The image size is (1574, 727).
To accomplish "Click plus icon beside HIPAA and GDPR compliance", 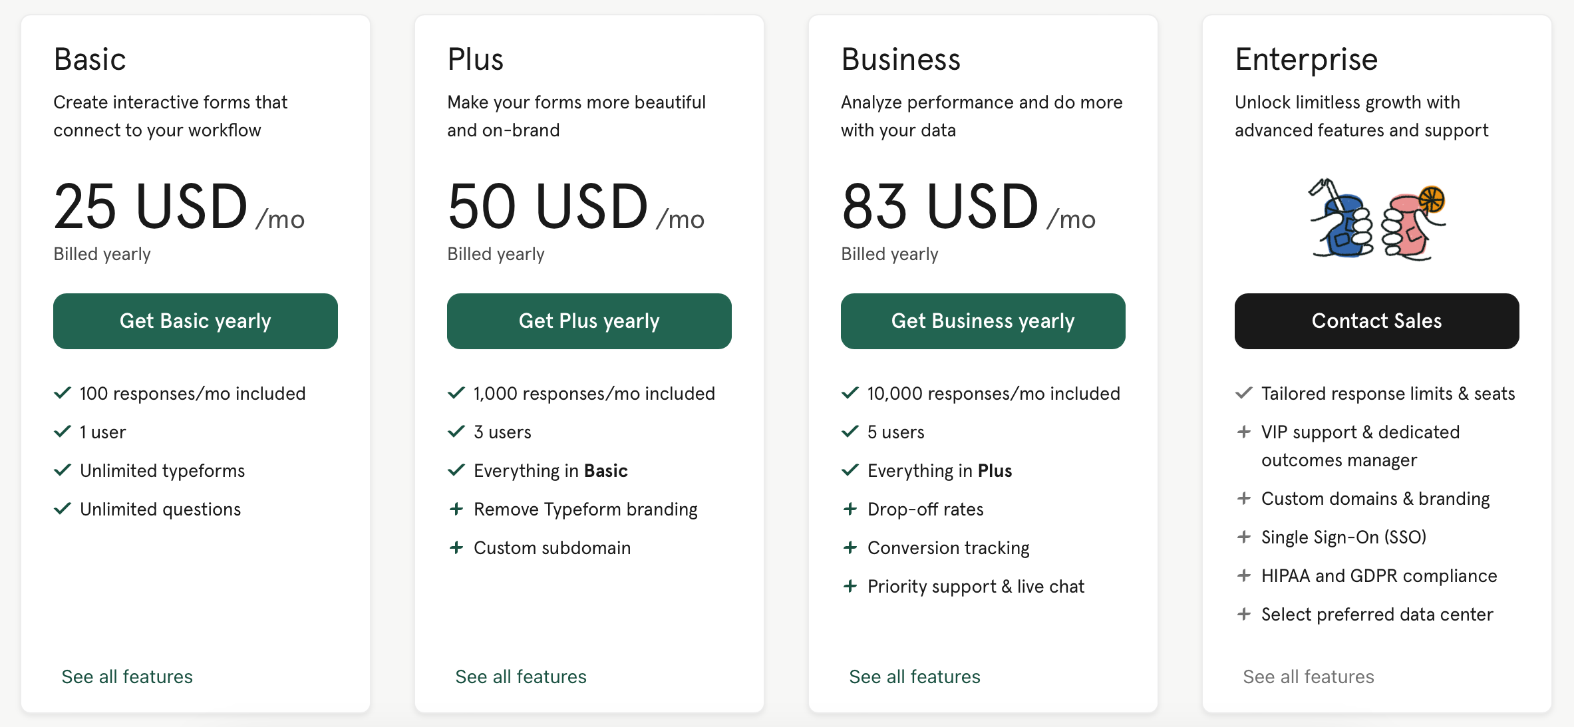I will [1243, 575].
